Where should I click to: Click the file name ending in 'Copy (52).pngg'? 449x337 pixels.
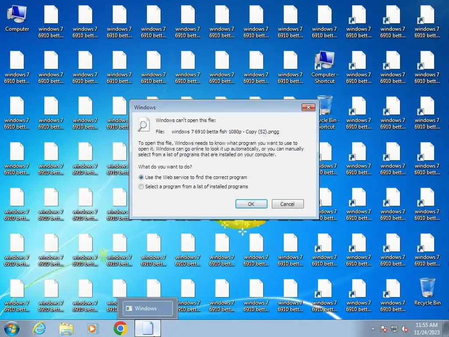coord(225,132)
